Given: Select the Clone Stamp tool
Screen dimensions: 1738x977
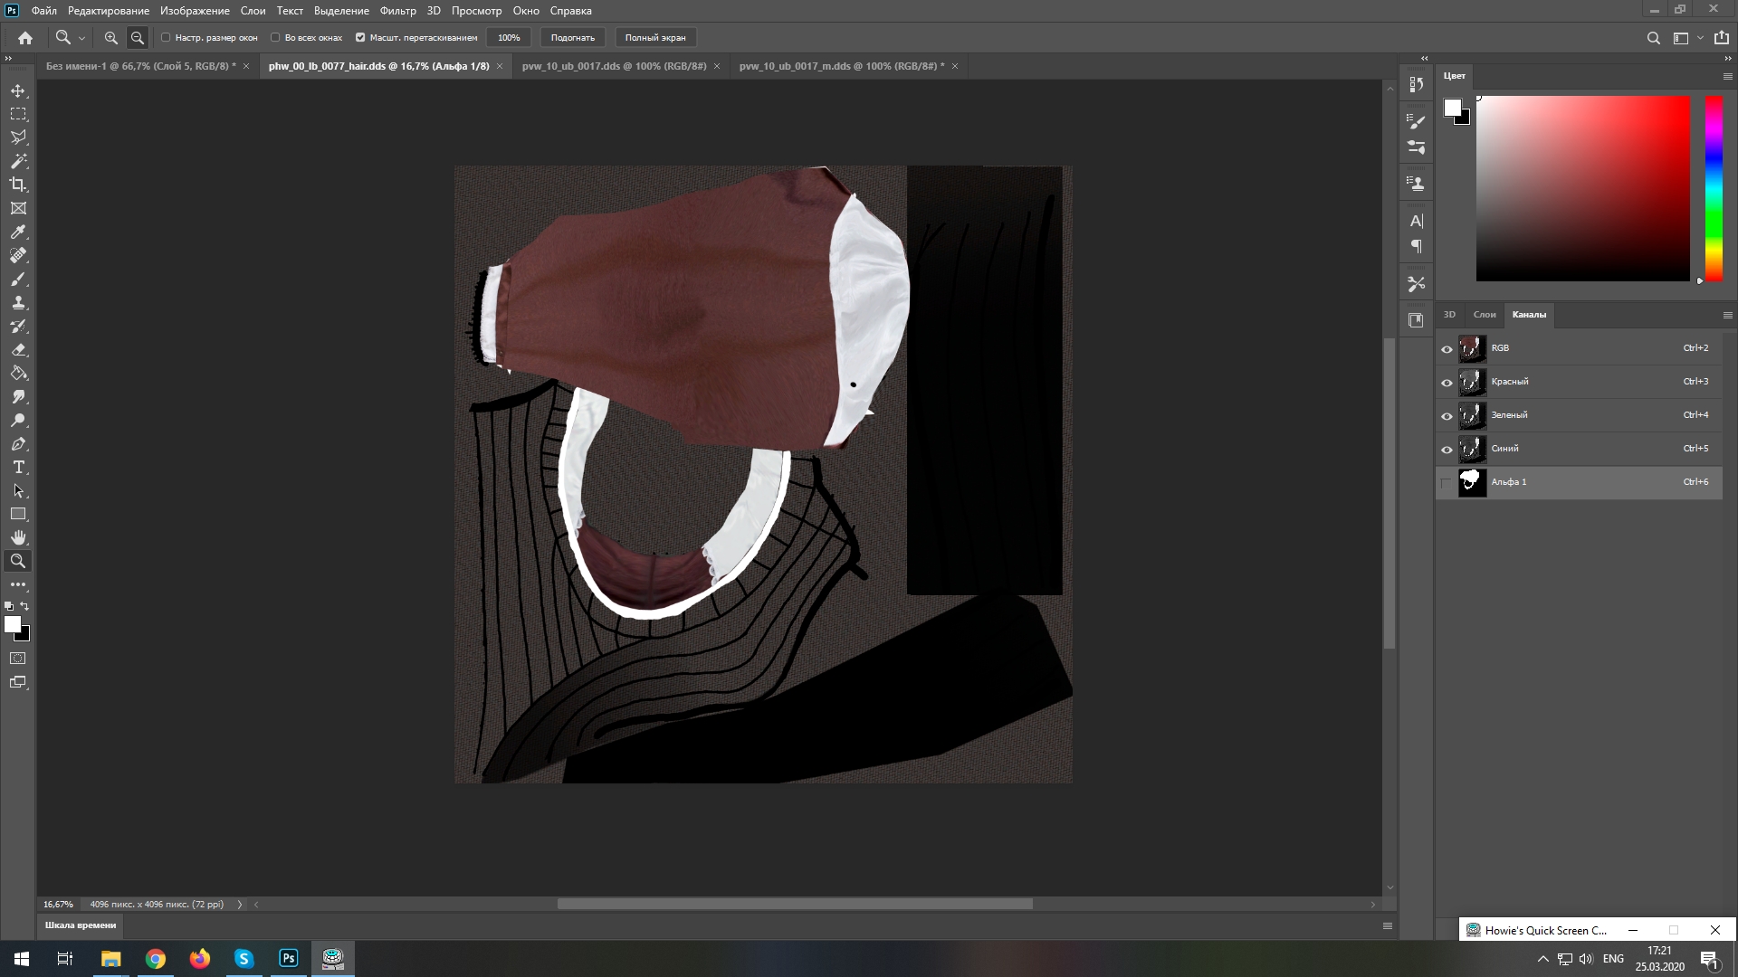Looking at the screenshot, I should [18, 302].
